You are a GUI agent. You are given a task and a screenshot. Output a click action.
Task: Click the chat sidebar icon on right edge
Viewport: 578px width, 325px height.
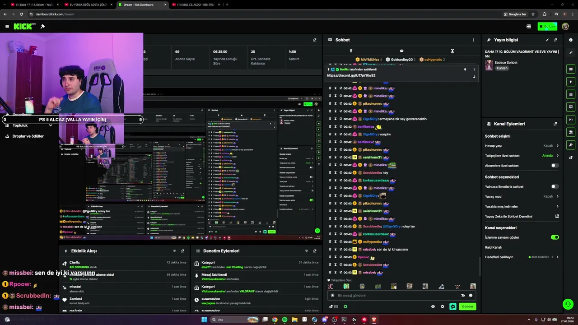[x=571, y=107]
